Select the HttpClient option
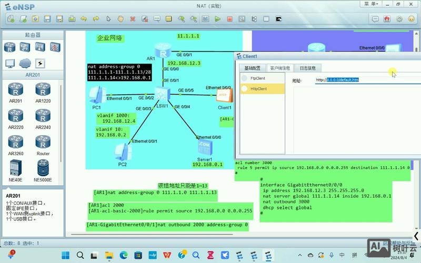 (x=258, y=89)
